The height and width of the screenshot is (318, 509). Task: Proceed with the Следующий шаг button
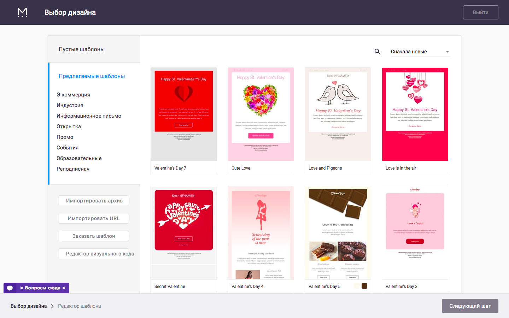470,306
